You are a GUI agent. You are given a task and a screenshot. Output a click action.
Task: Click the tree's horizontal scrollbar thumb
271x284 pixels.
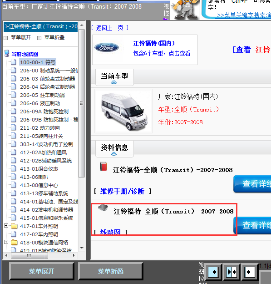tap(29, 256)
